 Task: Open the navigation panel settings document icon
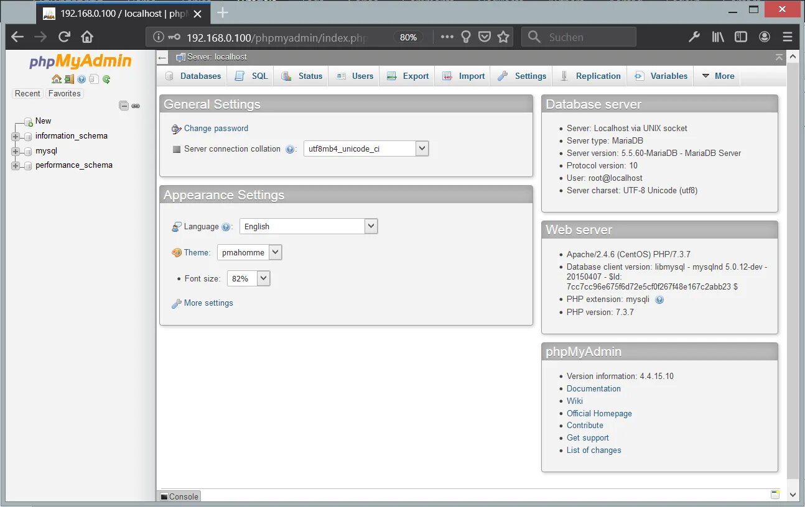pyautogui.click(x=93, y=79)
